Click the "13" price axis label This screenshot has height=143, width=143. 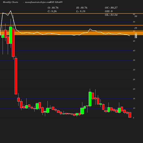click(134, 108)
